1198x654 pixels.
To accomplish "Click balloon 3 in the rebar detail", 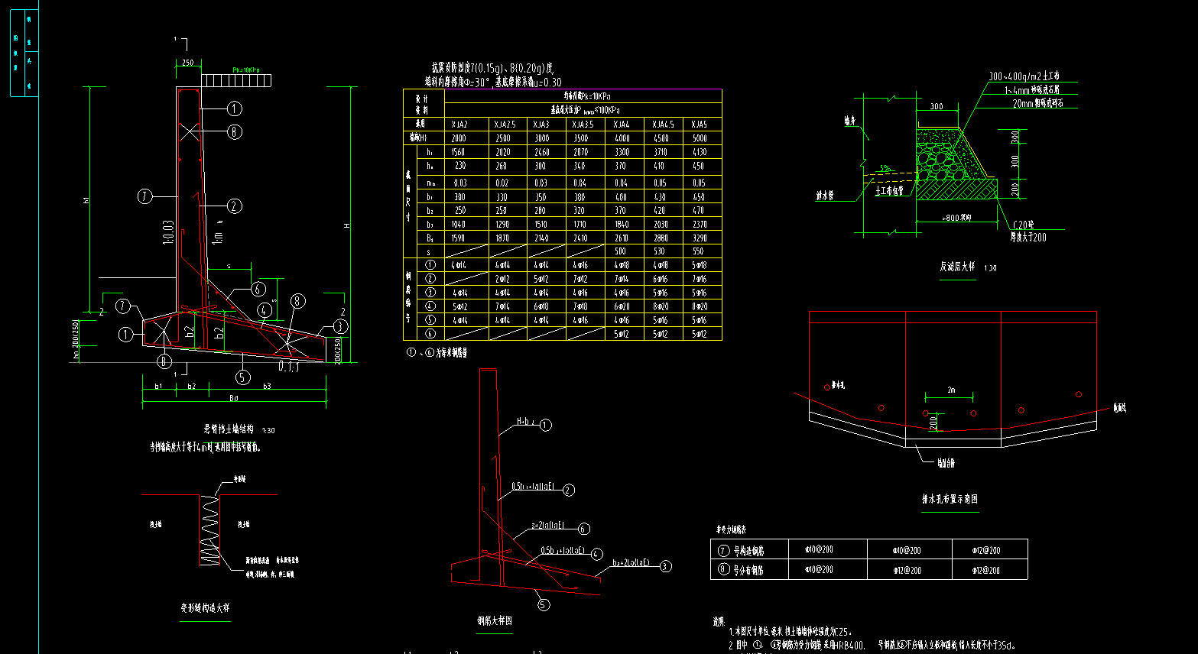I will click(666, 566).
